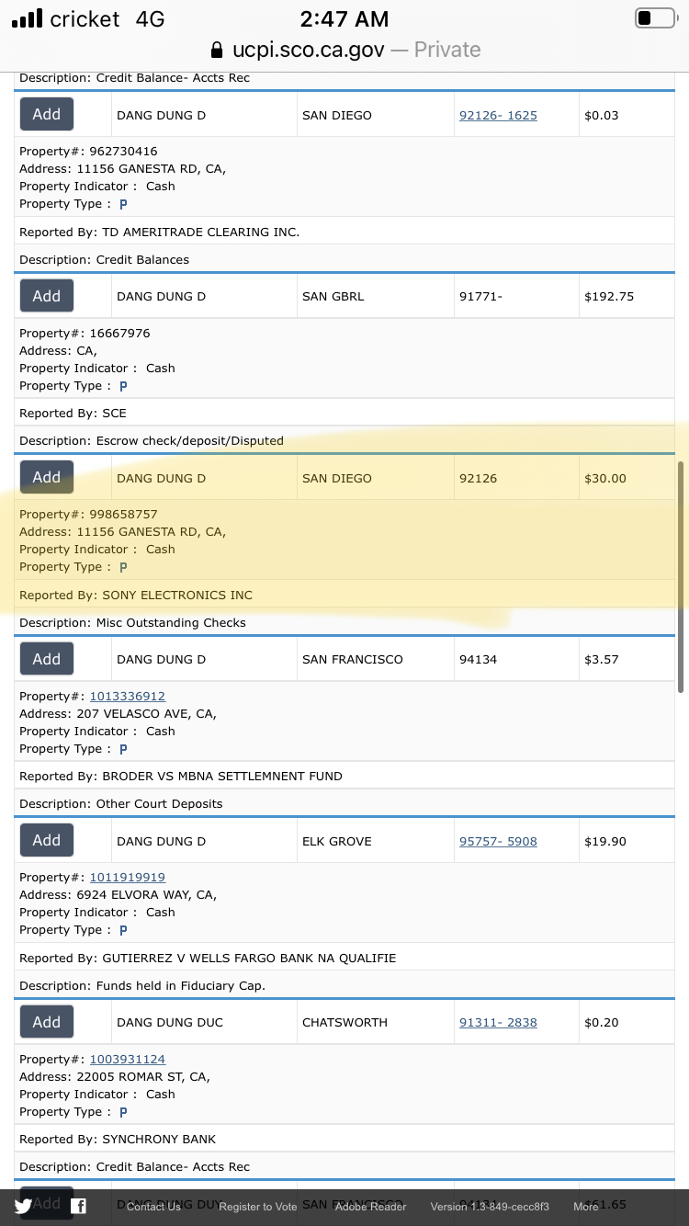The image size is (689, 1226).
Task: Click city cell SAN FRANCISCO
Action: [x=353, y=659]
